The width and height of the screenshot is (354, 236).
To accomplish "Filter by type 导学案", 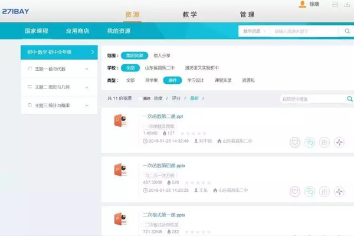I will point(150,80).
